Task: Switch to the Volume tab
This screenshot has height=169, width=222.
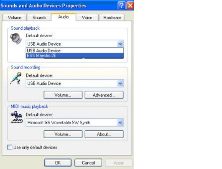Action: pos(15,18)
